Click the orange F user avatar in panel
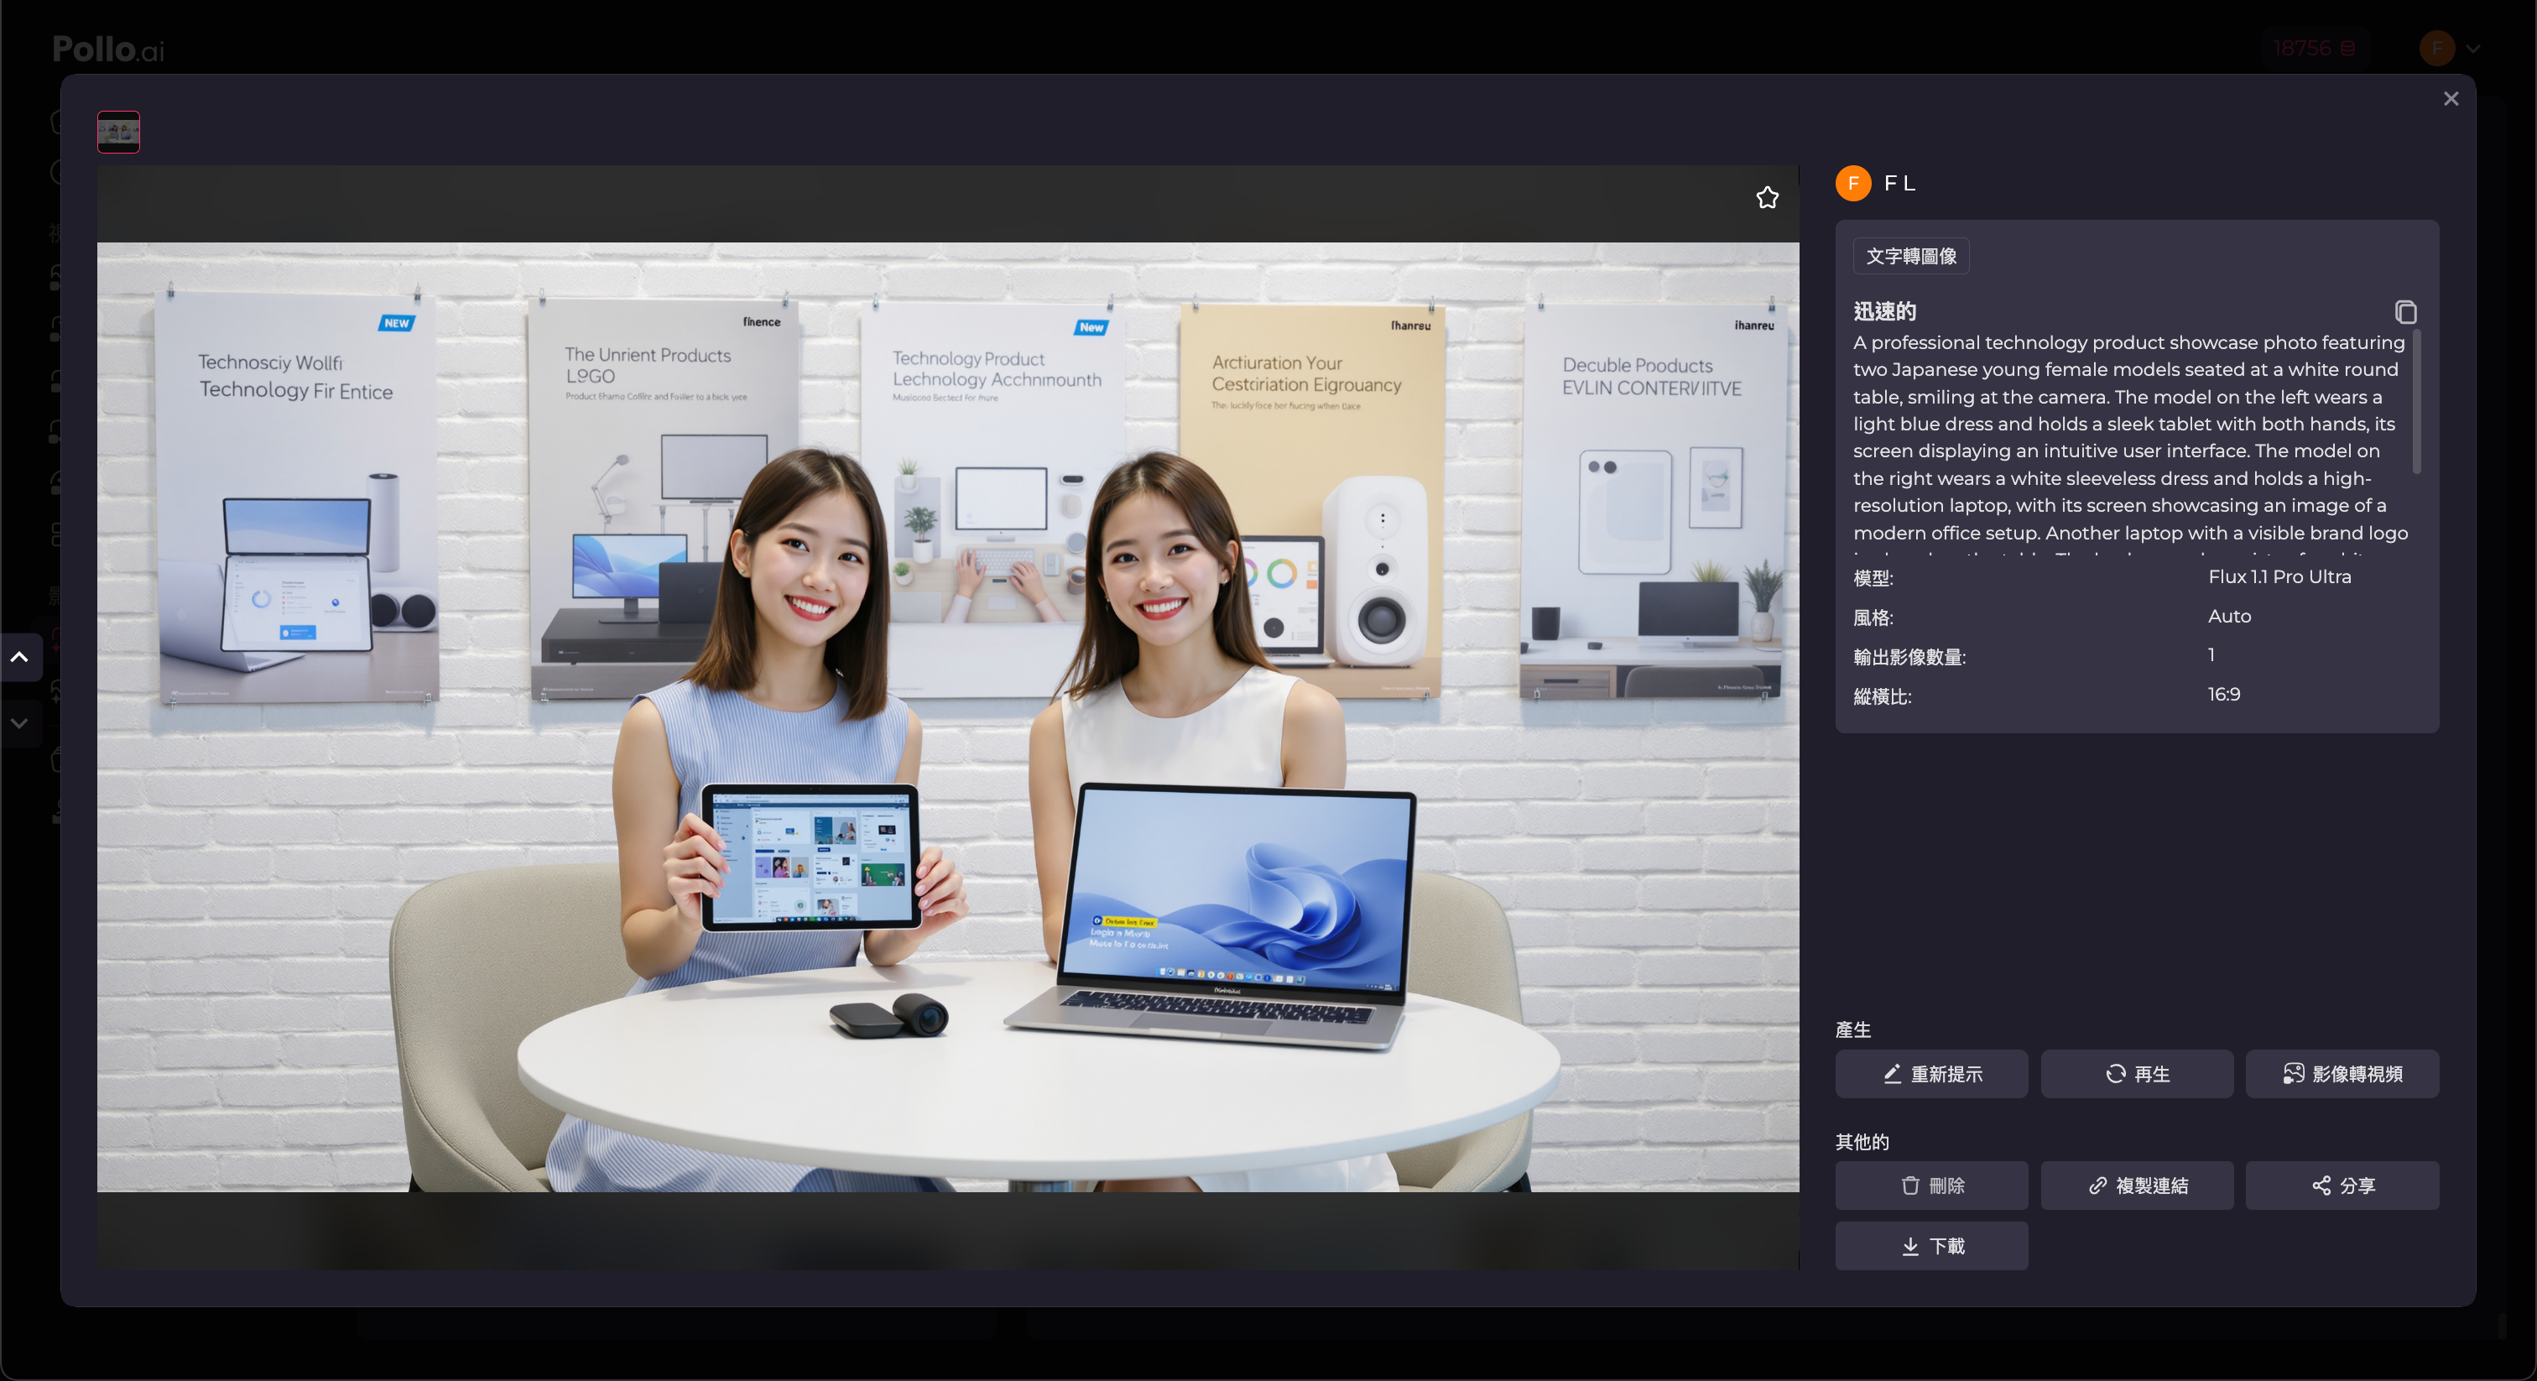Viewport: 2537px width, 1381px height. pyautogui.click(x=1852, y=183)
